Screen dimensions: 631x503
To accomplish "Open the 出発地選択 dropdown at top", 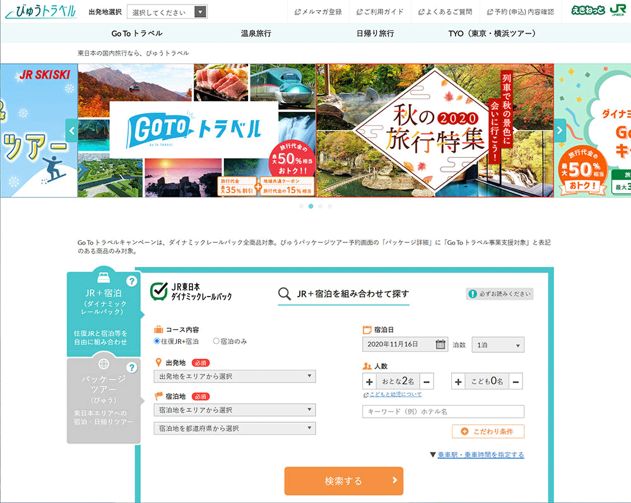I will coord(167,11).
